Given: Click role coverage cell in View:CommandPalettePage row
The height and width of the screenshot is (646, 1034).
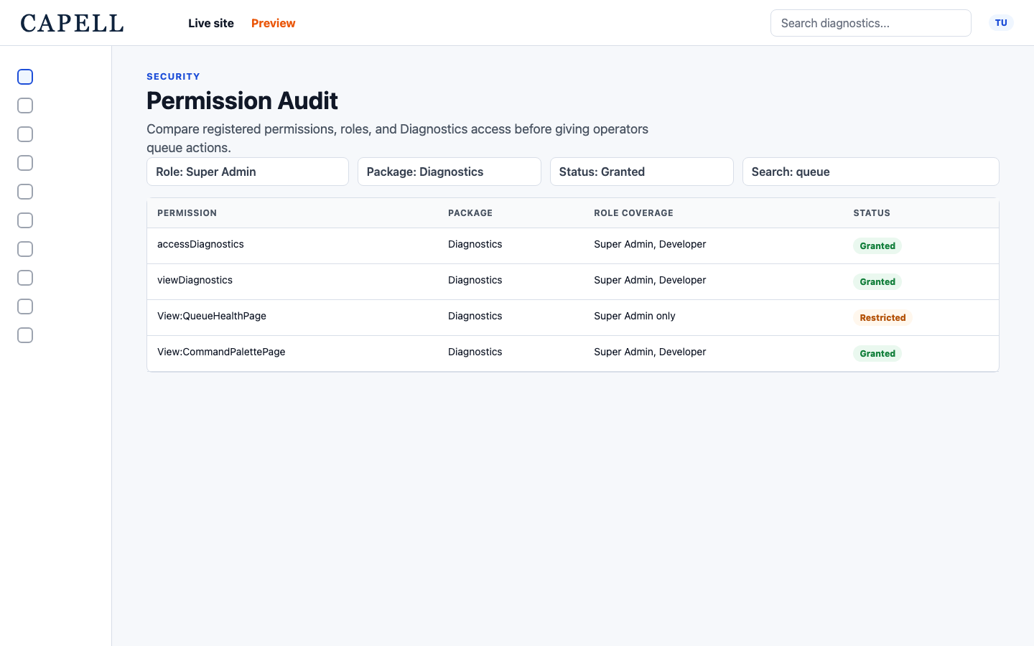Looking at the screenshot, I should coord(650,352).
